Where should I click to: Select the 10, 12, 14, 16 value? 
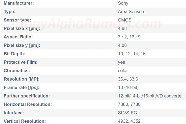(132, 54)
